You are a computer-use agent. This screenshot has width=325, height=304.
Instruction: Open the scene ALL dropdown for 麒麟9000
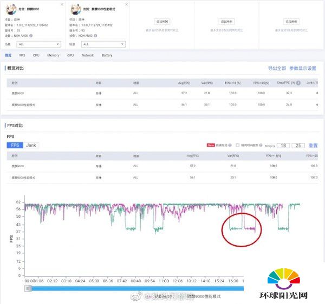click(39, 44)
